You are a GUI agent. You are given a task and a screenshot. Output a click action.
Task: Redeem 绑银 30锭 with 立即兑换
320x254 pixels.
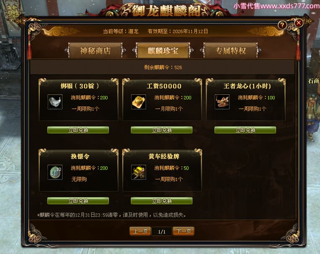pos(78,130)
